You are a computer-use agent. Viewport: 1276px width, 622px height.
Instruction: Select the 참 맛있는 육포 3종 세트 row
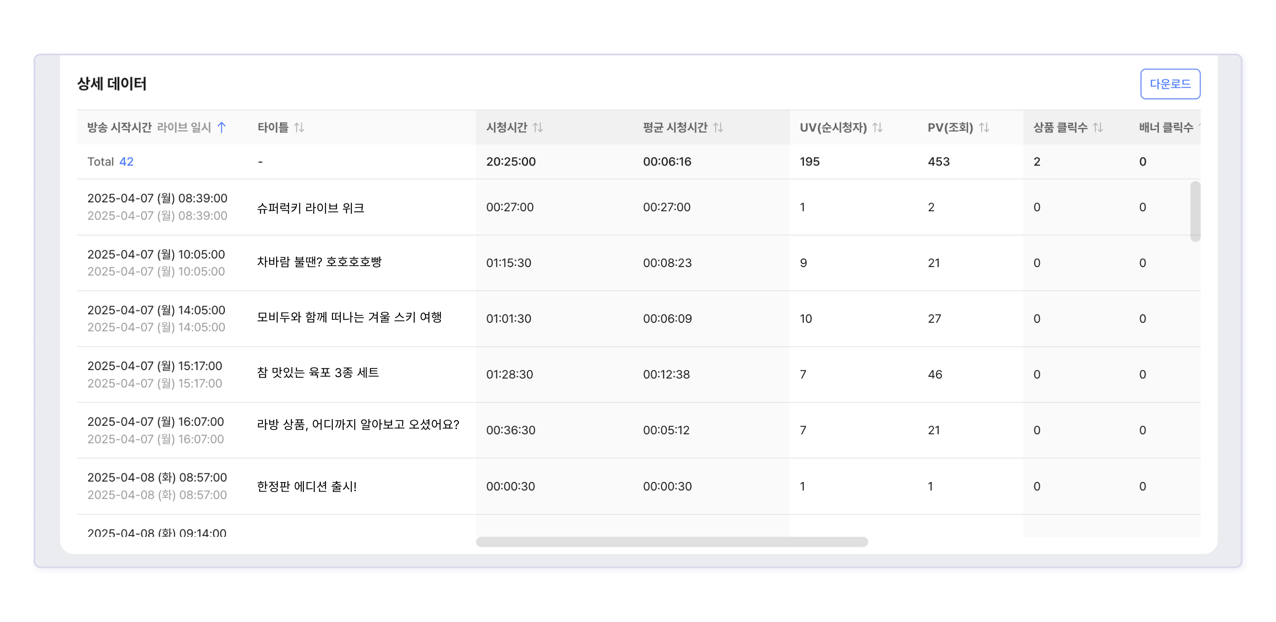point(317,373)
